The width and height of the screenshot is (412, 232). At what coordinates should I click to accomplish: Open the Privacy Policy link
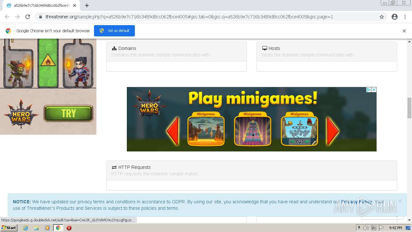pyautogui.click(x=357, y=202)
